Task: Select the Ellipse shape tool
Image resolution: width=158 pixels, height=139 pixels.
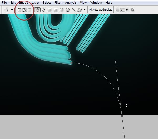Action: coord(62,10)
